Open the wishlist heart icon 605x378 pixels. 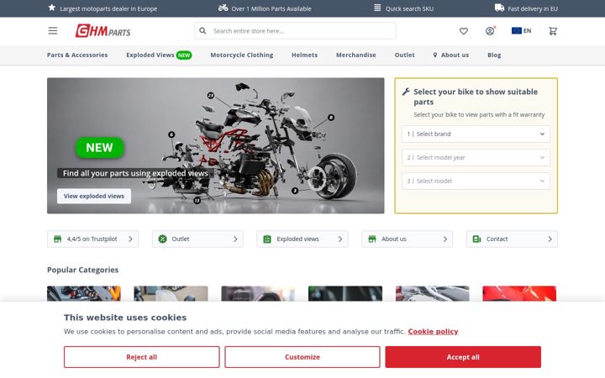coord(464,31)
